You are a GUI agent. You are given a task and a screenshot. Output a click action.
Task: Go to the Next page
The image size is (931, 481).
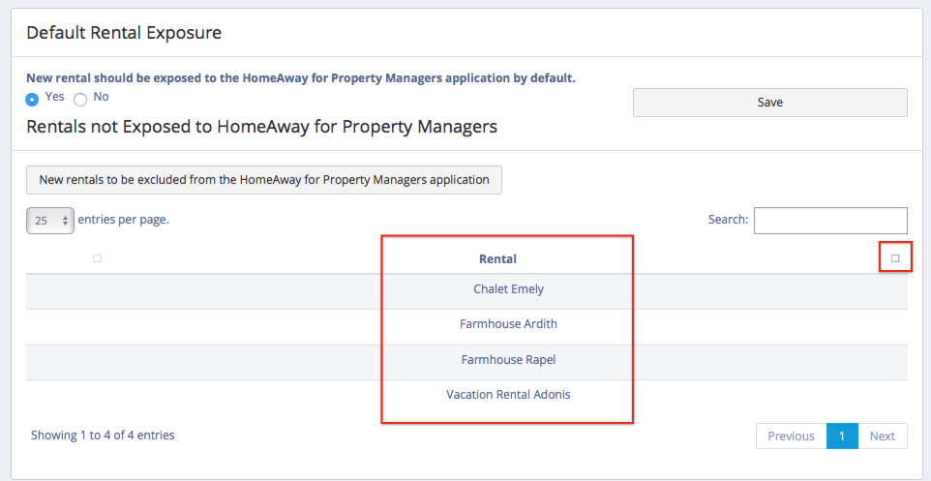pos(882,436)
